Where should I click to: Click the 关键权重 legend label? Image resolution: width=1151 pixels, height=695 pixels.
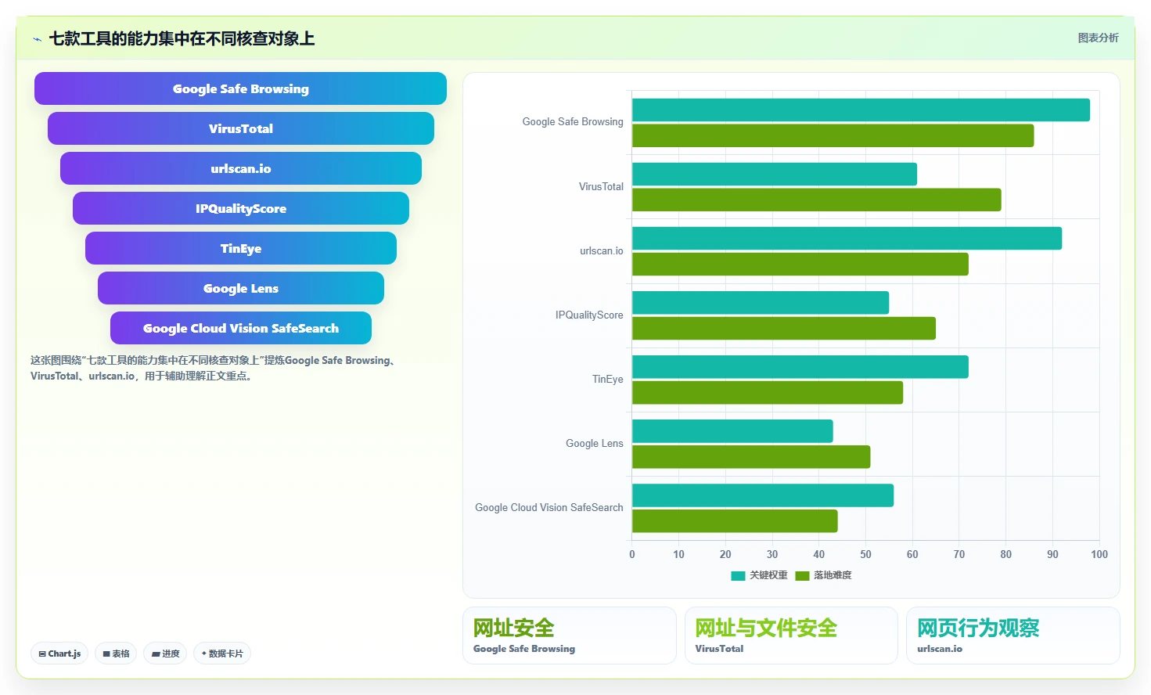(768, 575)
